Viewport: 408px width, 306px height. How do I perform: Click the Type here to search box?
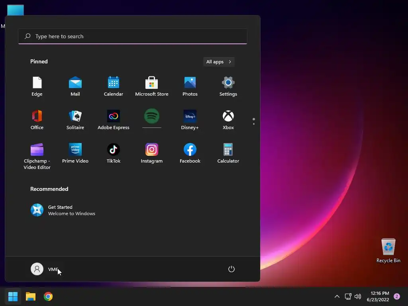tap(133, 36)
